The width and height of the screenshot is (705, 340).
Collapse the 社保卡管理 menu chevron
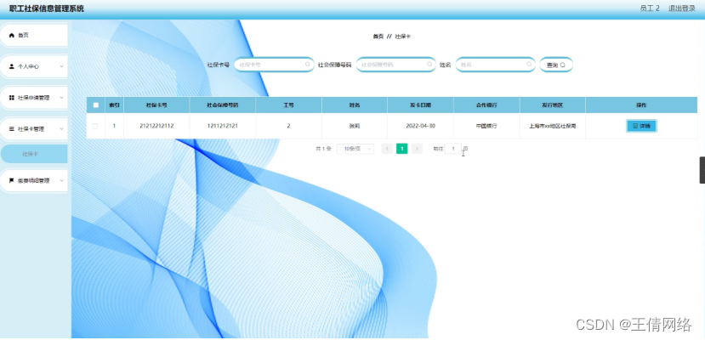[x=61, y=129]
